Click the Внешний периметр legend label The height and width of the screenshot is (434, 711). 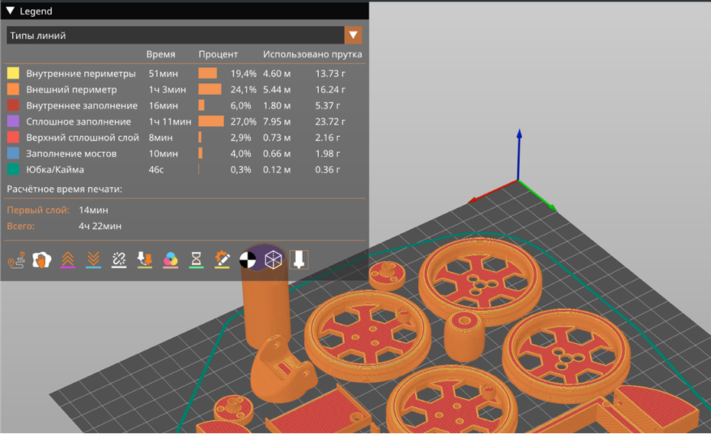[71, 89]
